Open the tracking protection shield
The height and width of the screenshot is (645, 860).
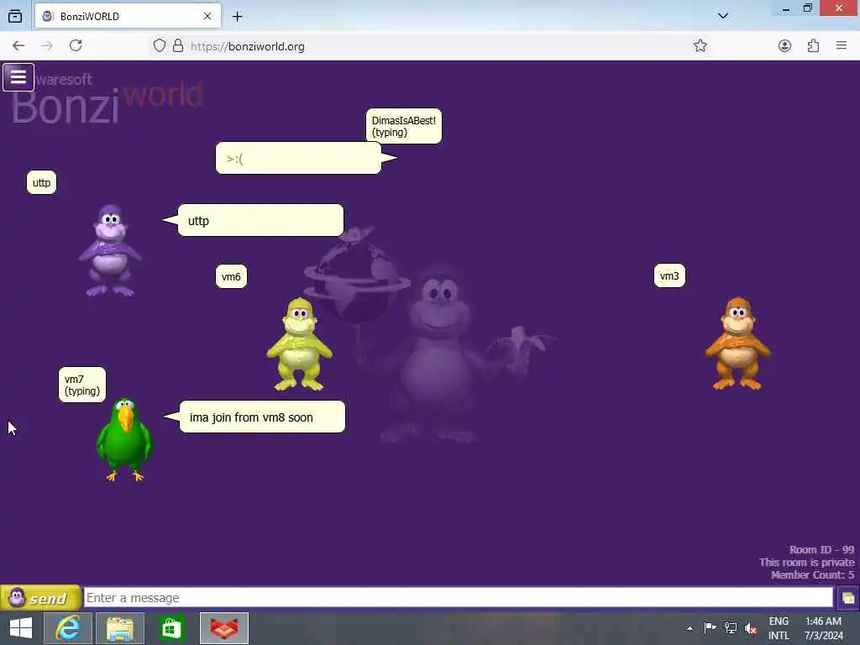click(159, 45)
